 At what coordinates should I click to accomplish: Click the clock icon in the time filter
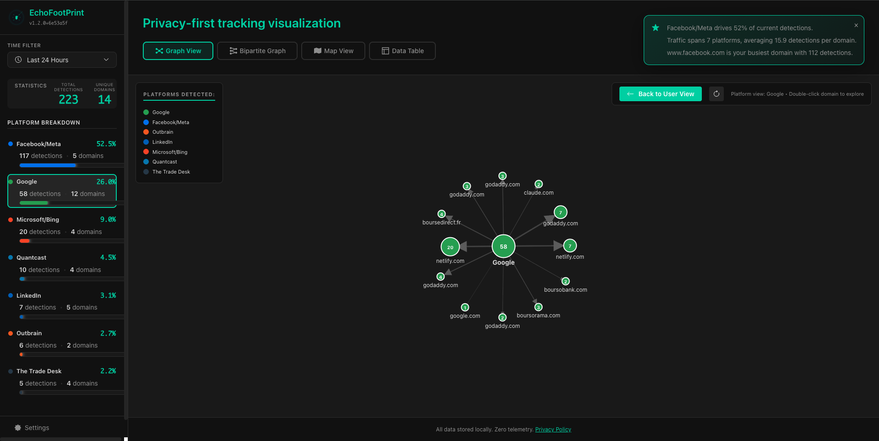[x=18, y=60]
